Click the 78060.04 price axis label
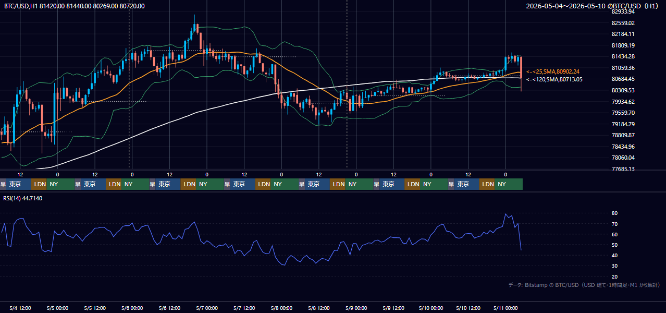Viewport: 666px width, 313px height. (x=623, y=158)
